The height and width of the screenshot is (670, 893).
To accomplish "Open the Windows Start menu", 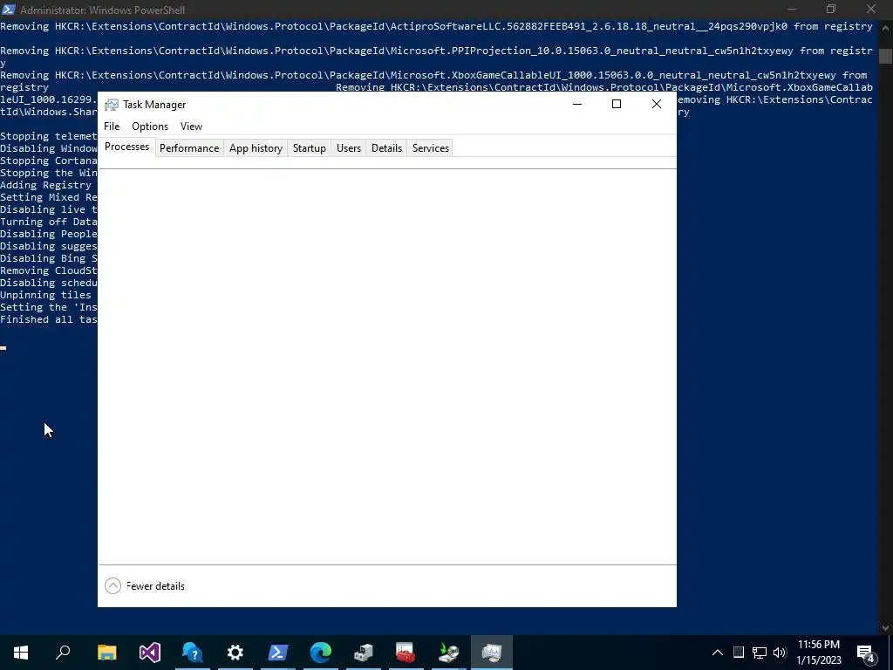I will click(21, 653).
